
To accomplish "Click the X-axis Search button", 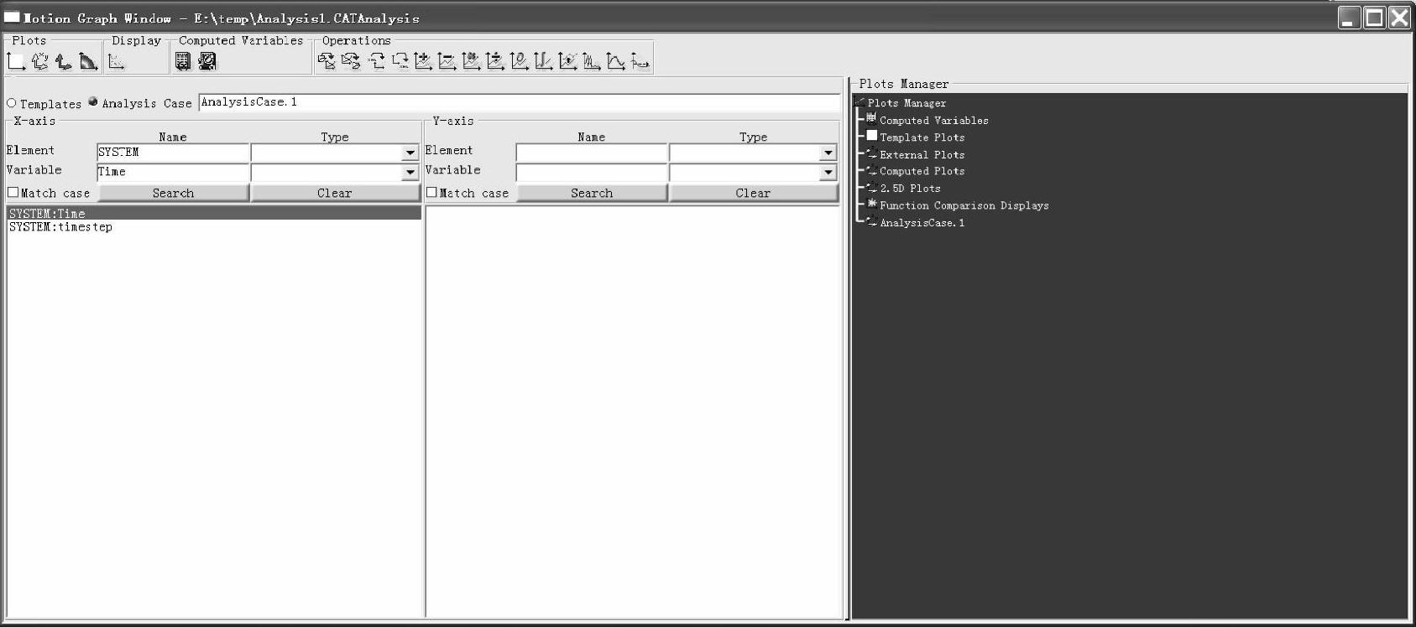I will click(174, 193).
